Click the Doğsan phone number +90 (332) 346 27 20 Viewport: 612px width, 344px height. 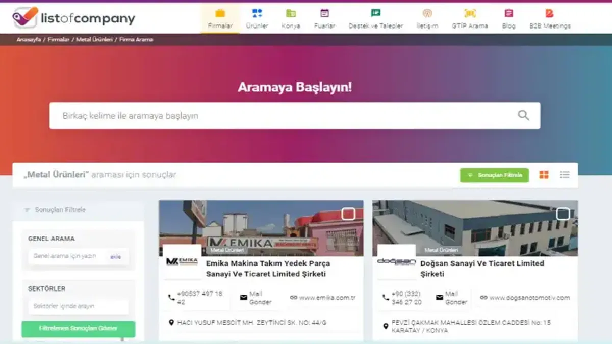click(406, 298)
